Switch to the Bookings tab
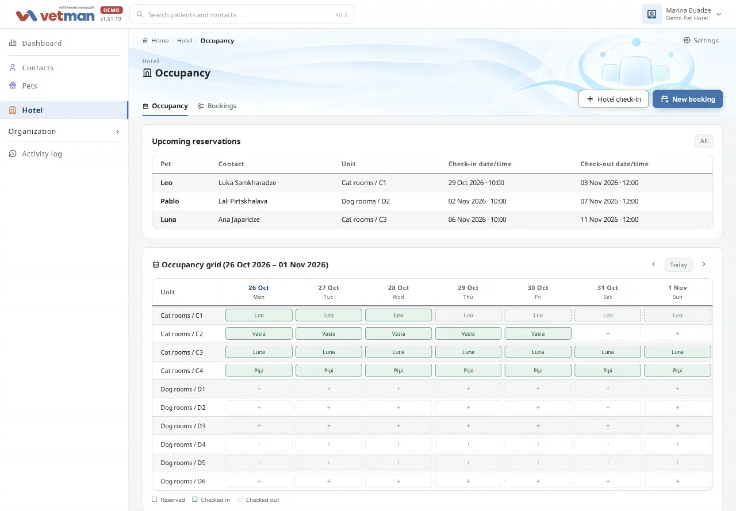Viewport: 736px width, 511px height. [217, 106]
